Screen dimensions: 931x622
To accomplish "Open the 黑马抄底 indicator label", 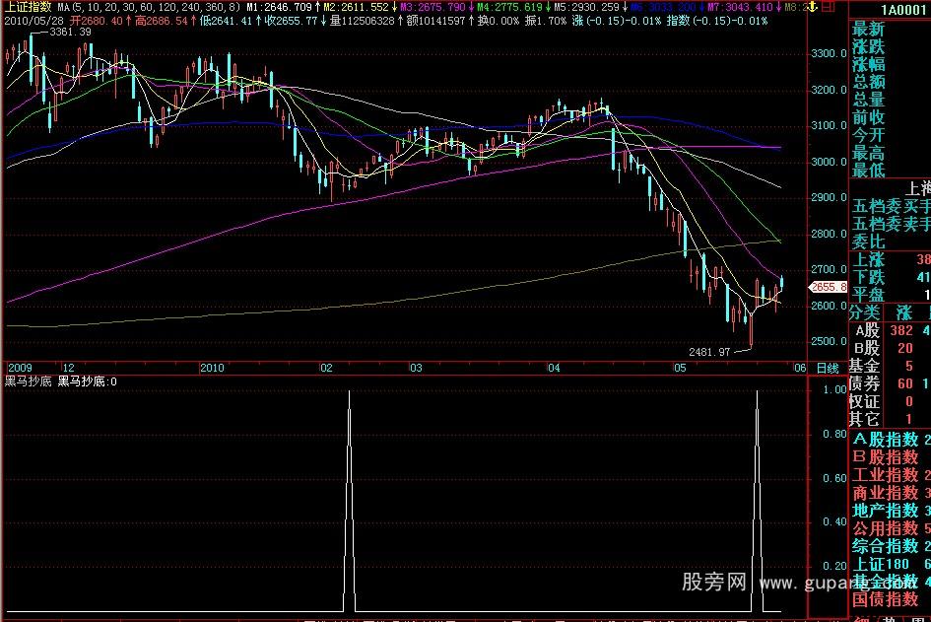I will [30, 381].
